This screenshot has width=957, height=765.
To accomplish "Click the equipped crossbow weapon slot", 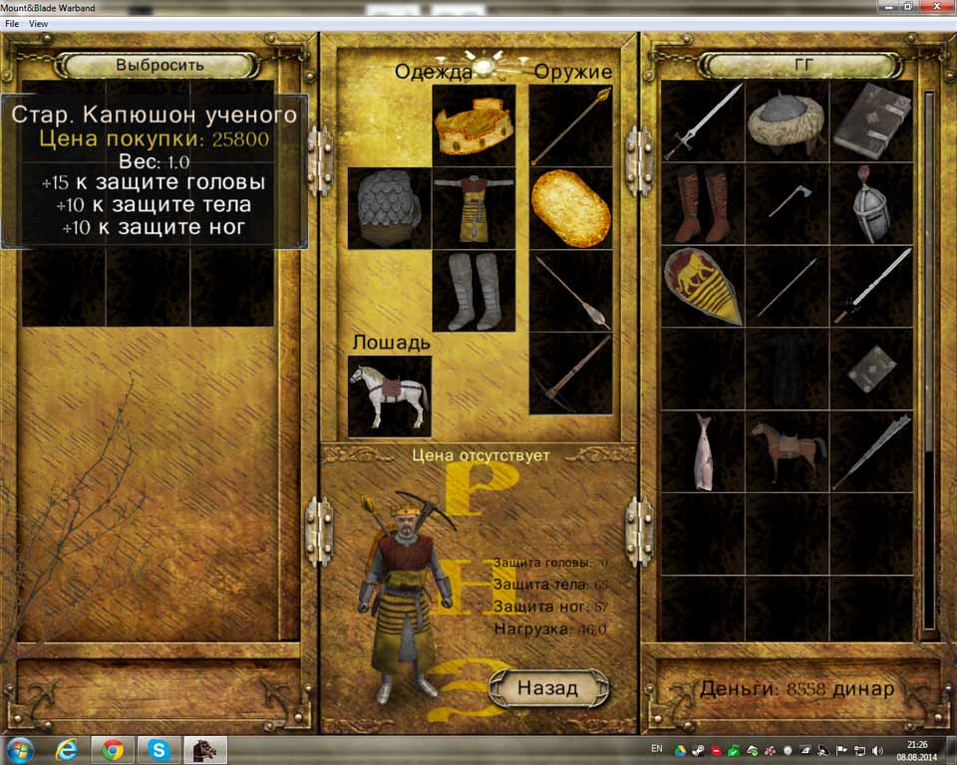I will point(570,374).
